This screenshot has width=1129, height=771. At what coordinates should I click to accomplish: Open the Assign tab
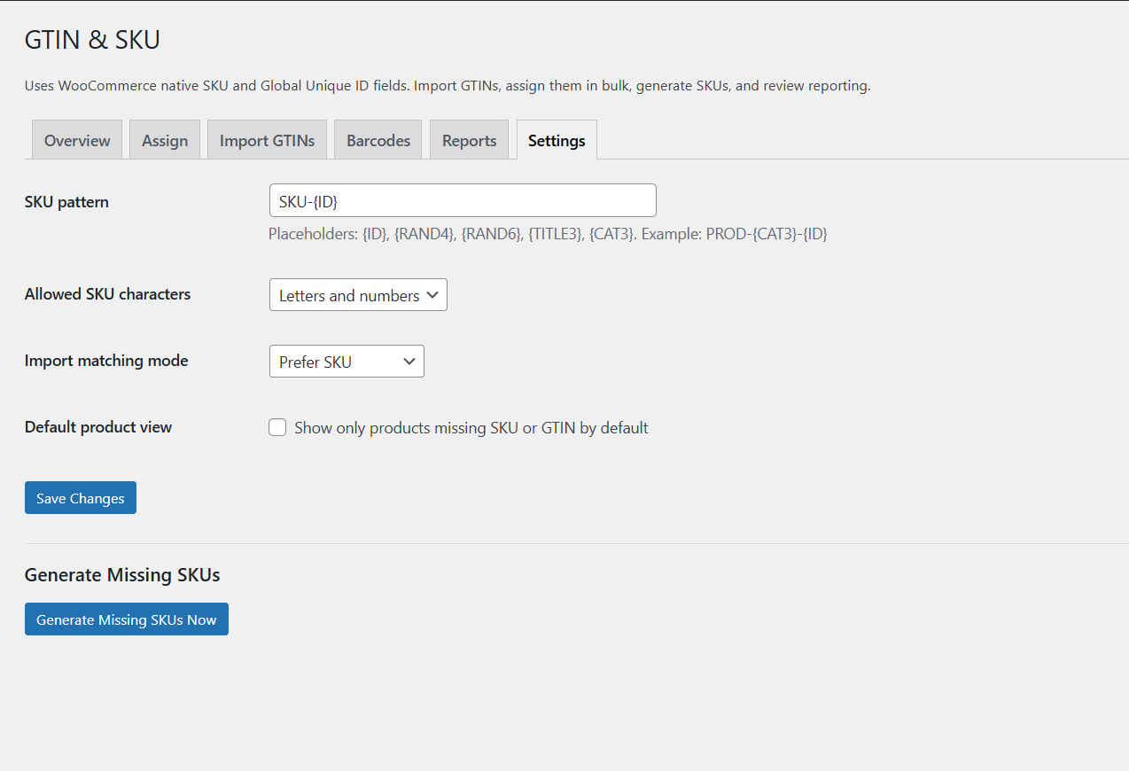164,139
